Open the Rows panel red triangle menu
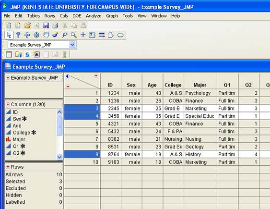Screen dimensions: 270x209 (8, 167)
